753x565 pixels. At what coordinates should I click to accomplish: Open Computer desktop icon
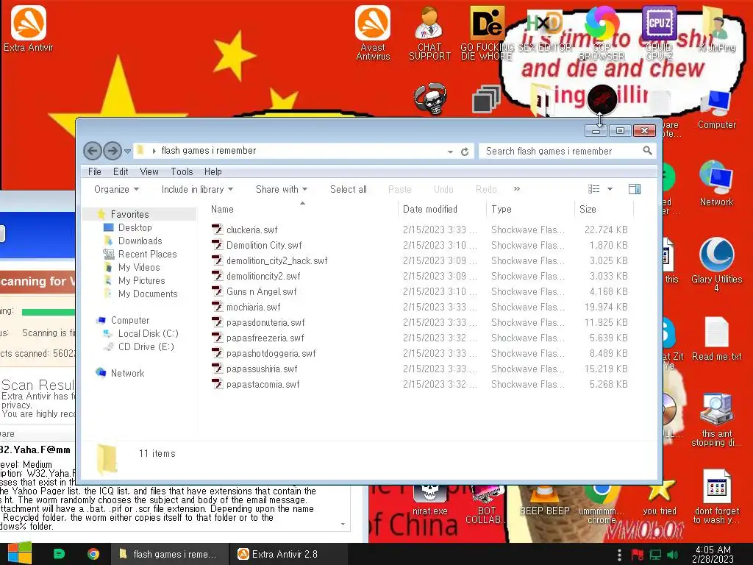716,110
